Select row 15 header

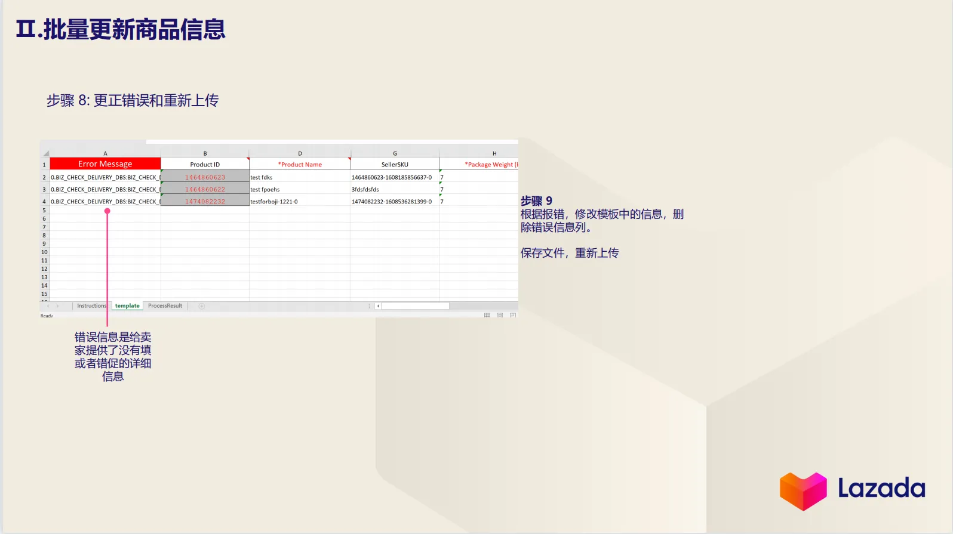pos(45,294)
